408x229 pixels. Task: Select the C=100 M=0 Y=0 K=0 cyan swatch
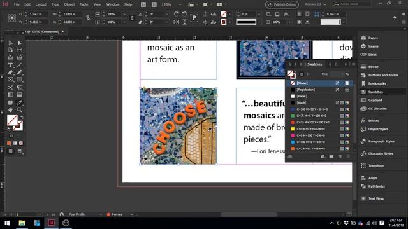point(319,142)
